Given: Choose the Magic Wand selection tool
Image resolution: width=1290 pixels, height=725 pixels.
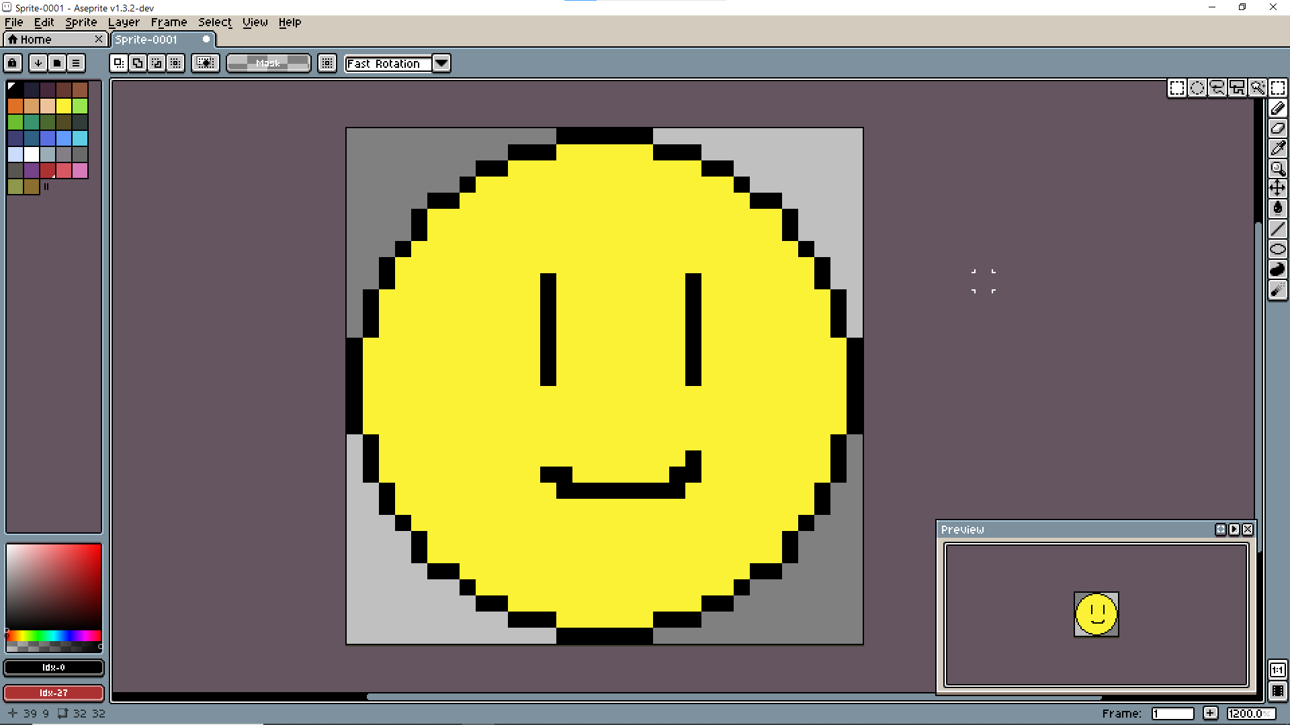Looking at the screenshot, I should tap(1257, 88).
